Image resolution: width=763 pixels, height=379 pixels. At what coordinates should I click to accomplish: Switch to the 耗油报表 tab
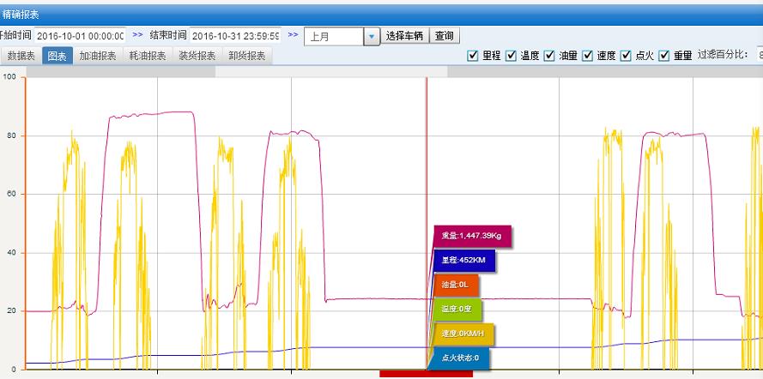pyautogui.click(x=148, y=56)
